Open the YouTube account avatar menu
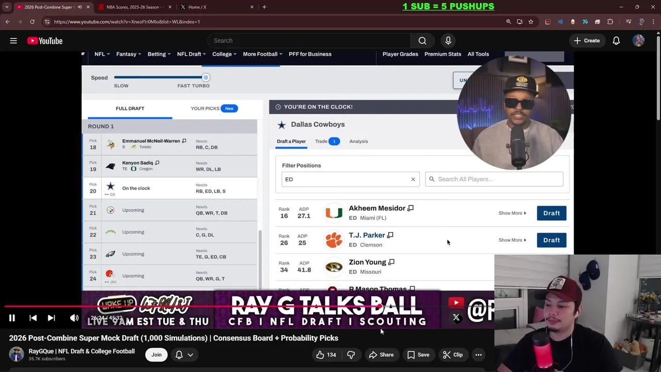The image size is (661, 372). click(639, 41)
